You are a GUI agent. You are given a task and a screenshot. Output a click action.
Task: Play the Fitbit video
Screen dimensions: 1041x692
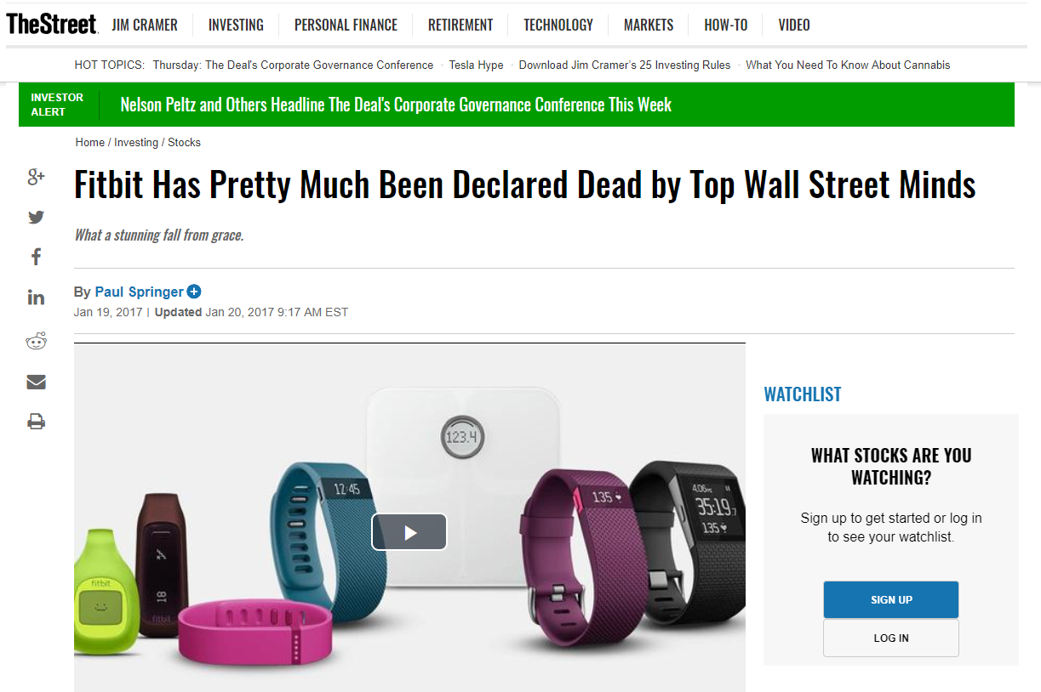tap(409, 532)
